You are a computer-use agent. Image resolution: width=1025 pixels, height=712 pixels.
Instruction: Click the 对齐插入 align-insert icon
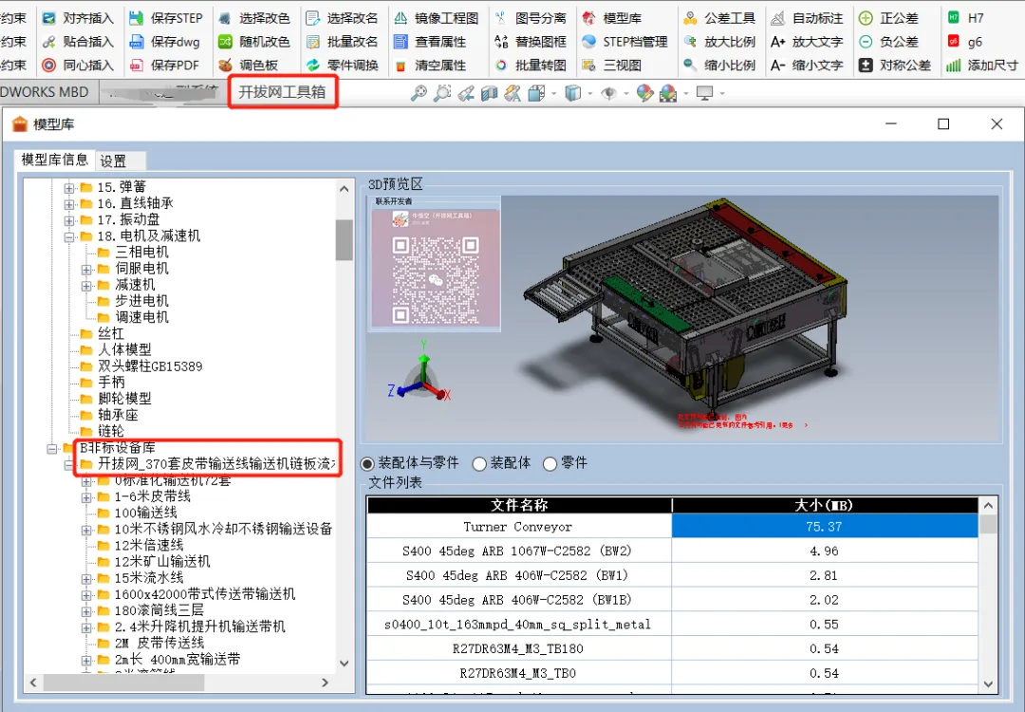48,18
